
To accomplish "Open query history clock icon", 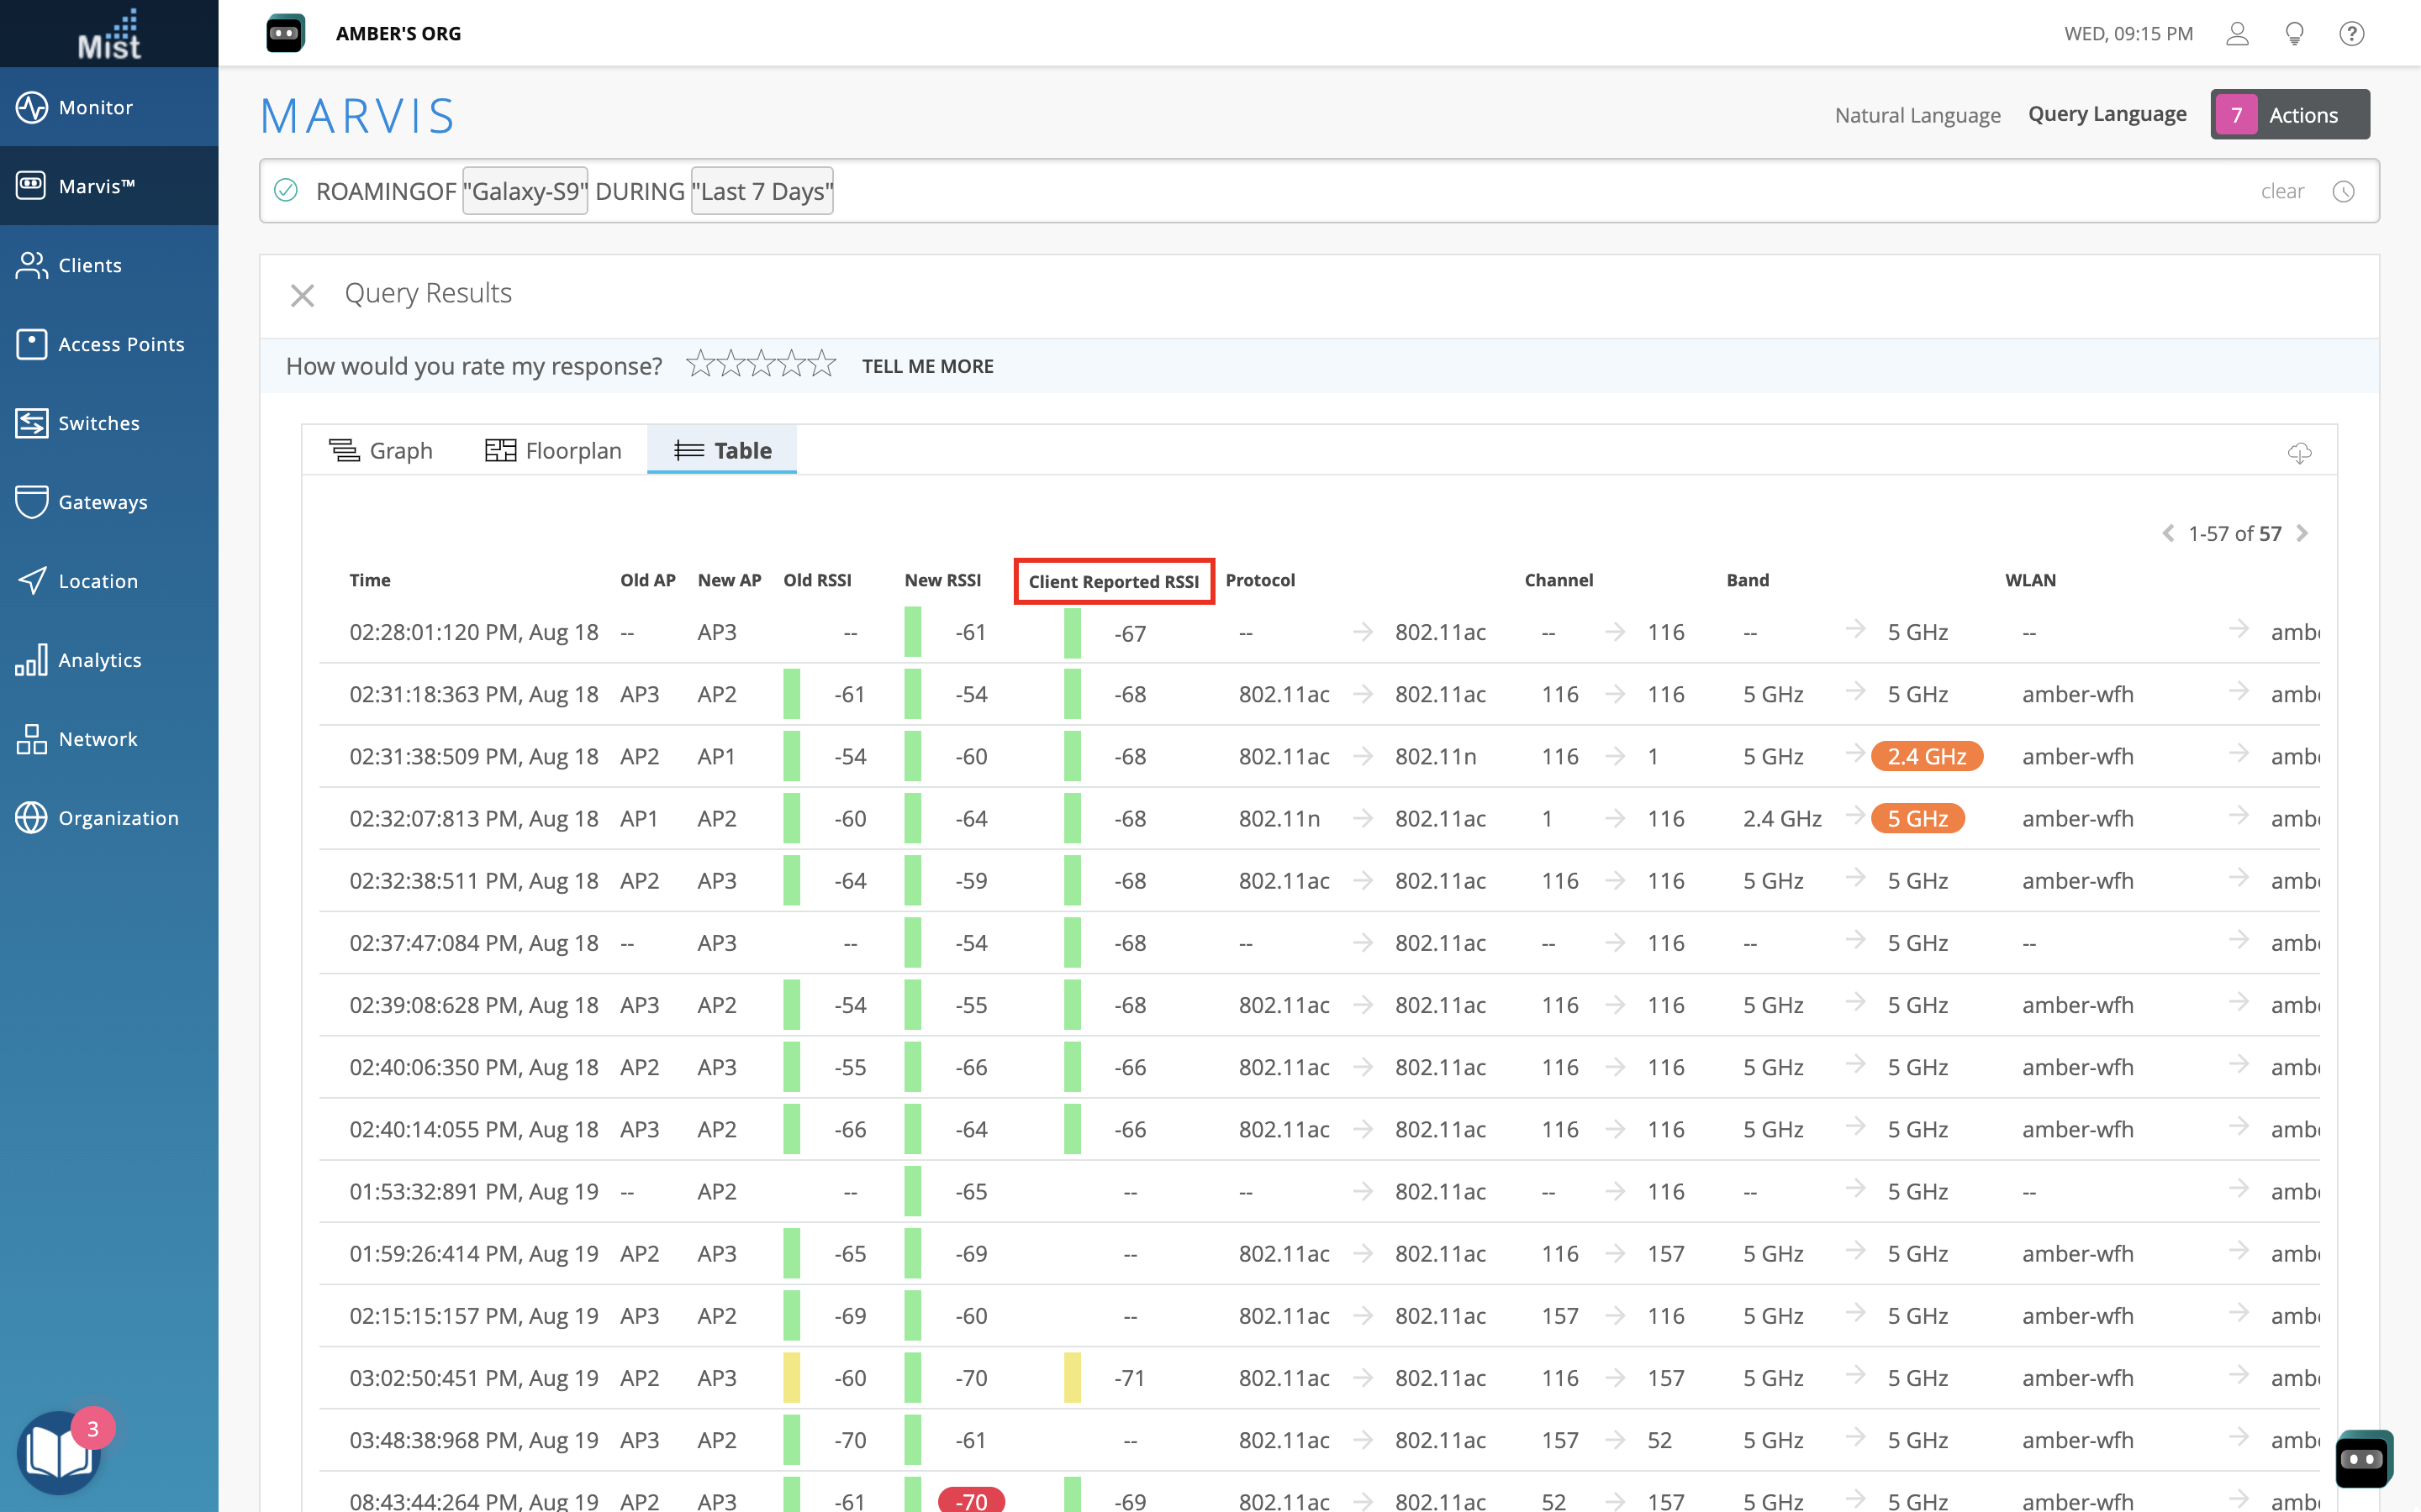I will coord(2343,191).
